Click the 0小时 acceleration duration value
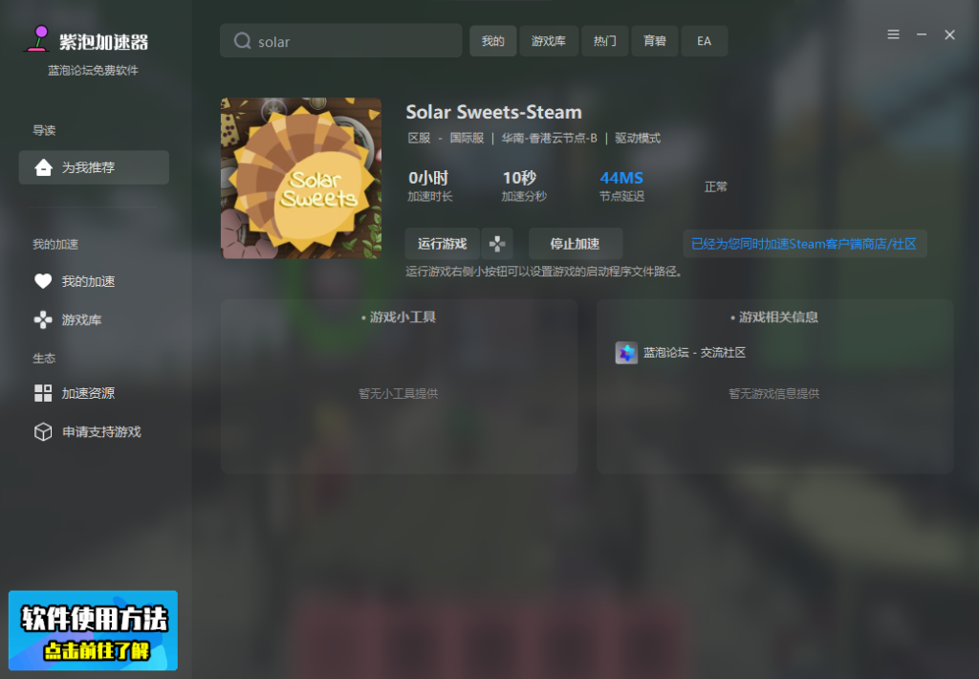 pyautogui.click(x=428, y=178)
